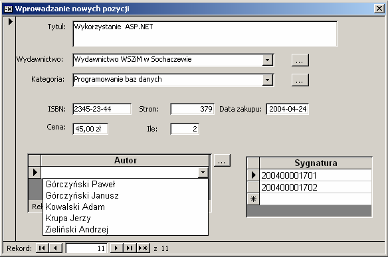Choose Górczyński Janusz from author list

[x=126, y=196]
